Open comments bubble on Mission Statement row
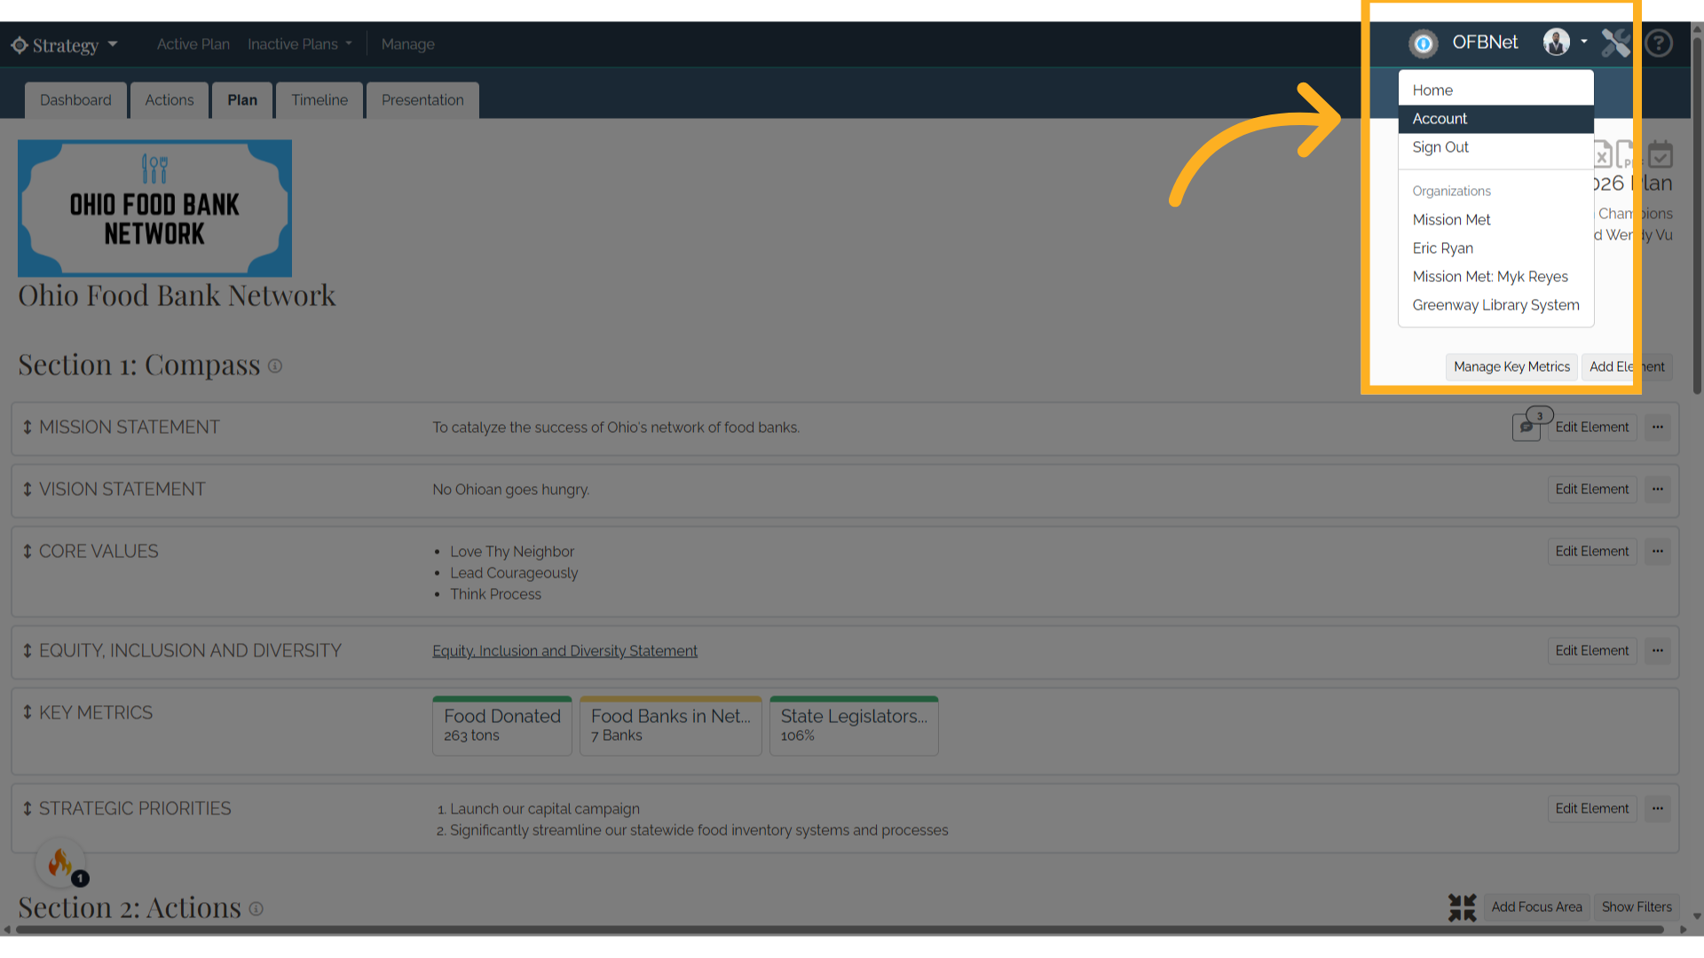This screenshot has height=958, width=1704. (1526, 427)
